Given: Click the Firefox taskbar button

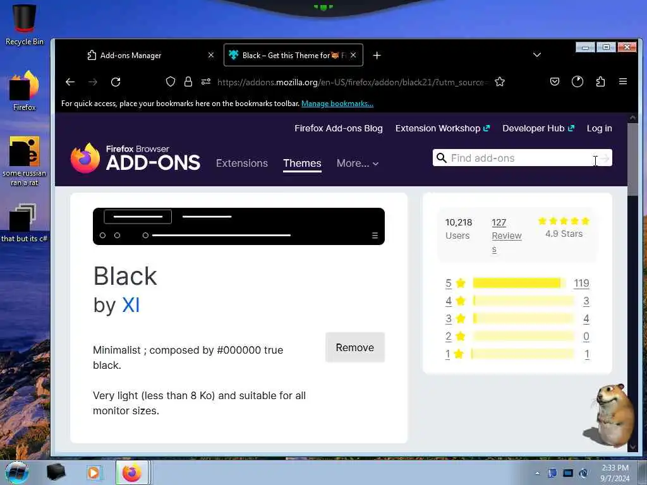Looking at the screenshot, I should 132,472.
